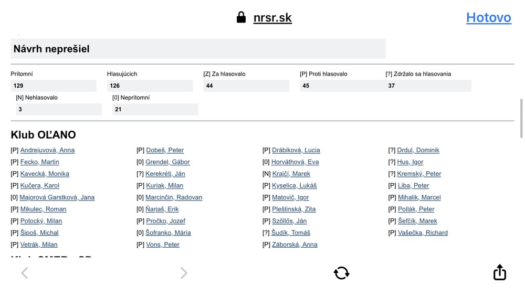
Task: Select Majorová Garstková, Jana link
Action: [57, 197]
